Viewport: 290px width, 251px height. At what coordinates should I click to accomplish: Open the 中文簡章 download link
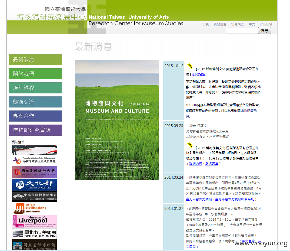point(248,241)
